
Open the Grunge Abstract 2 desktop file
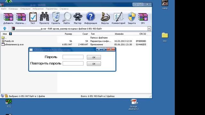coord(134,104)
